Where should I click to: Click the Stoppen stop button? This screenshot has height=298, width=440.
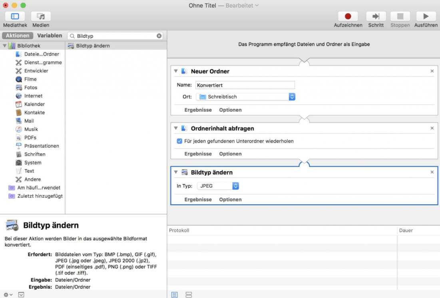(x=400, y=16)
